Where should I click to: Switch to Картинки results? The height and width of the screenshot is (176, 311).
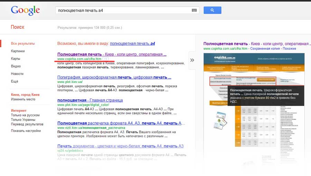[18, 51]
